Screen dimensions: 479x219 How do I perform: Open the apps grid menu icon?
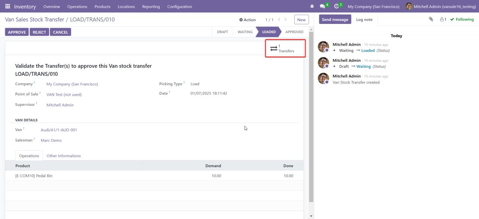click(x=7, y=7)
